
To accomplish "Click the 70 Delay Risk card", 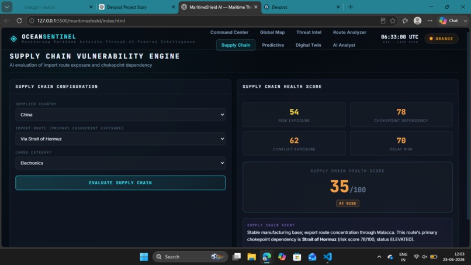I will (x=401, y=143).
